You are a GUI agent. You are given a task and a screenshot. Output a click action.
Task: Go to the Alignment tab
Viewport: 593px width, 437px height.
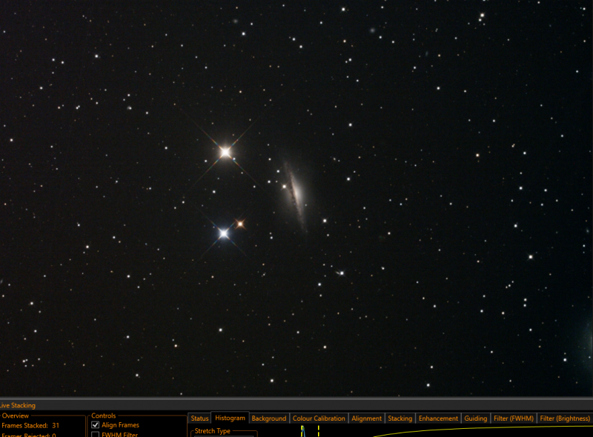[366, 418]
